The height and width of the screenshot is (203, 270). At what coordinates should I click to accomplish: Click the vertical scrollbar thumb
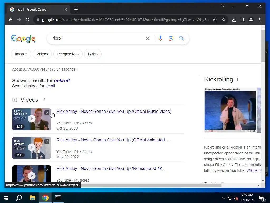point(263,46)
